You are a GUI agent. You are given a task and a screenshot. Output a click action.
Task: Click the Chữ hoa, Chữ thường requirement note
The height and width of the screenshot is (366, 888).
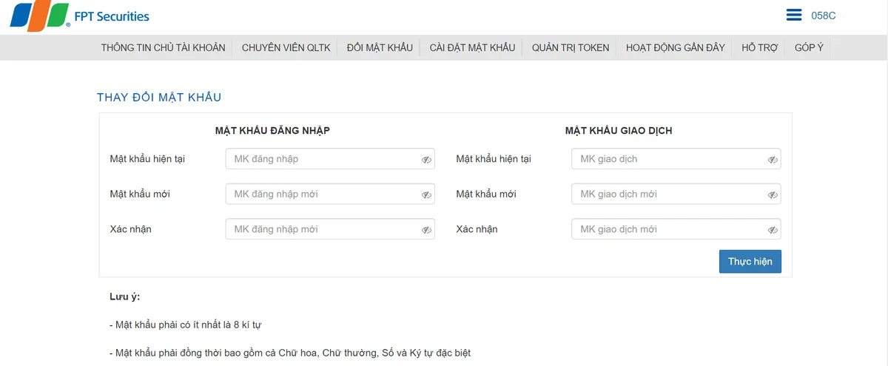pos(289,353)
